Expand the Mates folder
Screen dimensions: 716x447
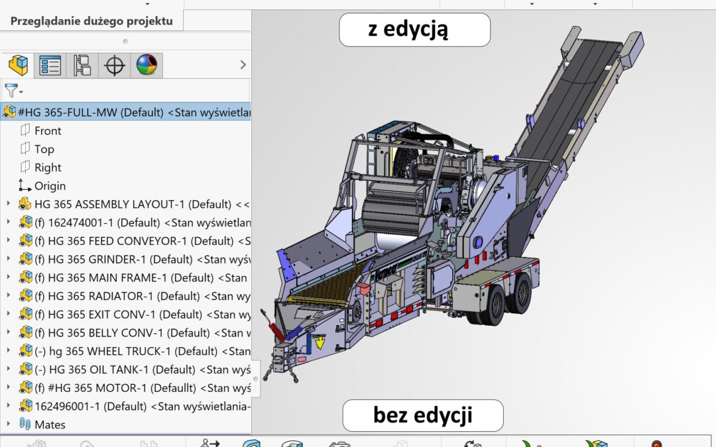click(x=8, y=424)
